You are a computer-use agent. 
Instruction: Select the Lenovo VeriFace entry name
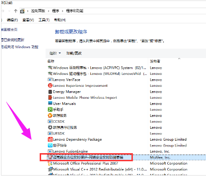pos(66,80)
